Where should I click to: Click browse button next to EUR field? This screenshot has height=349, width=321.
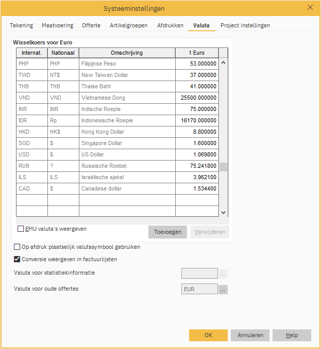pyautogui.click(x=223, y=289)
